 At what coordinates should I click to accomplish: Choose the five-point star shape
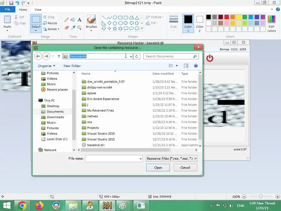pos(115,28)
